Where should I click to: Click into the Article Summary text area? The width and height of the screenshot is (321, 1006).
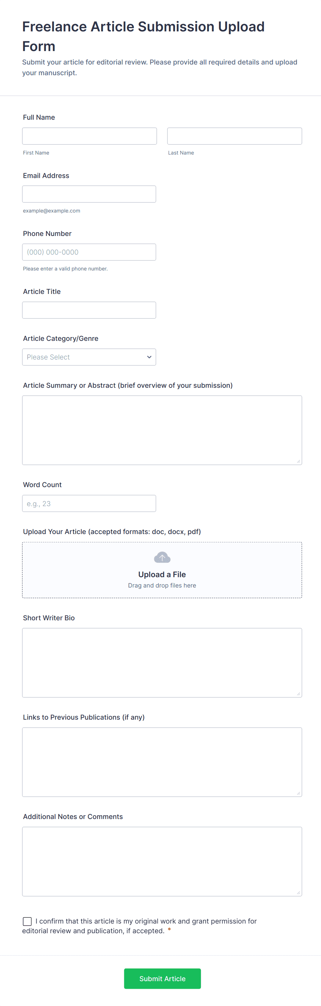[x=162, y=430]
